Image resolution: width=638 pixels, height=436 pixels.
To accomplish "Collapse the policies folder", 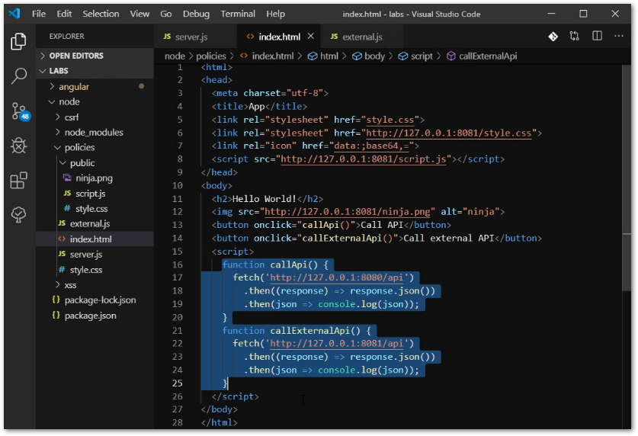I will point(95,147).
